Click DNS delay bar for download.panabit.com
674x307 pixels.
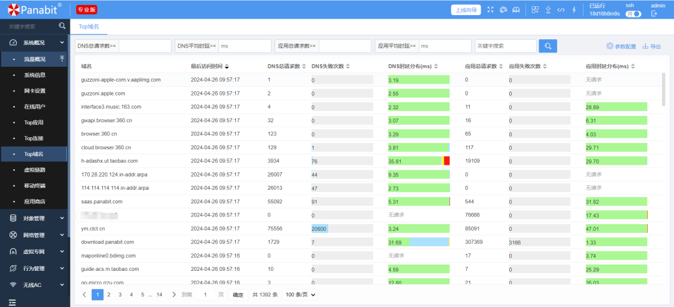pyautogui.click(x=419, y=243)
